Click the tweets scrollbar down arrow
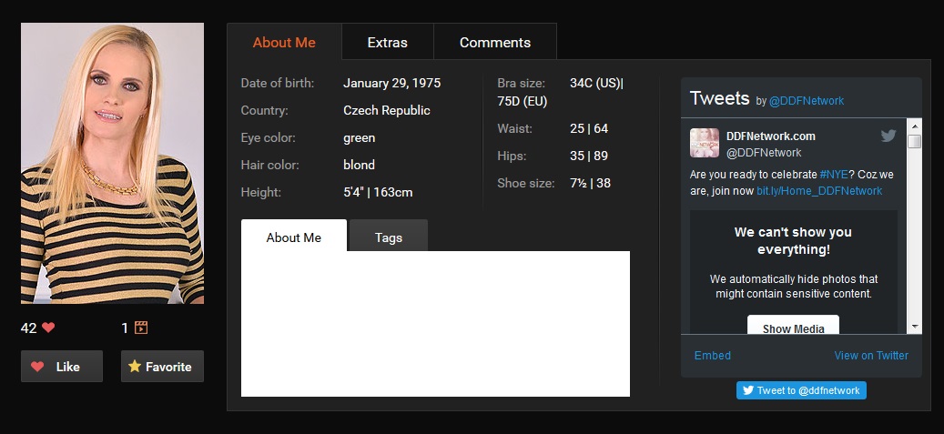The width and height of the screenshot is (944, 434). click(915, 327)
